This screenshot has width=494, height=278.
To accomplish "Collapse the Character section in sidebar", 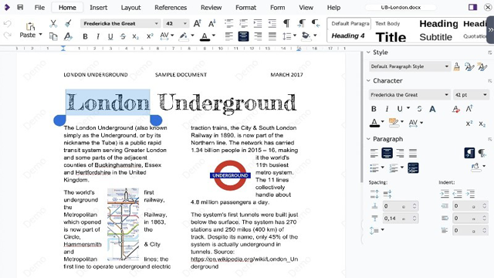I will click(x=368, y=80).
